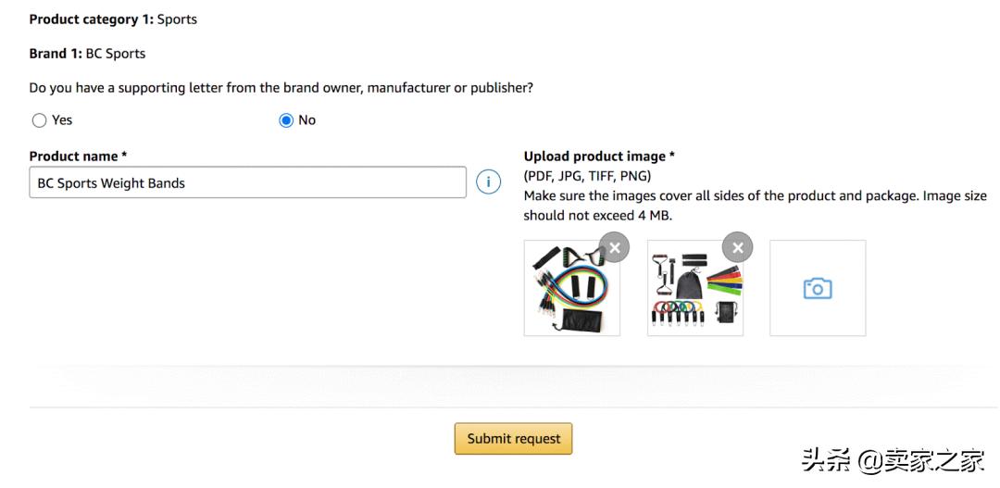Click the 头条 @卖家之家 watermark

point(893,460)
